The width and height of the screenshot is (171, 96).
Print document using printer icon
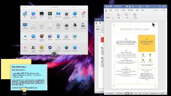point(140,6)
